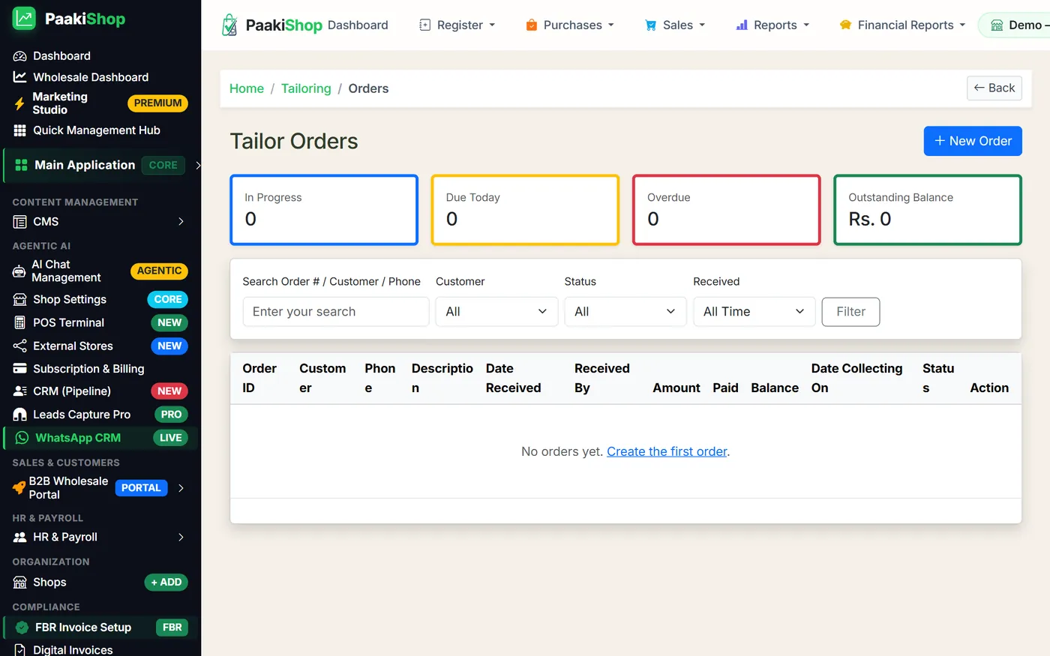Click the Quick Management Hub grid icon
The height and width of the screenshot is (656, 1050).
click(x=19, y=130)
